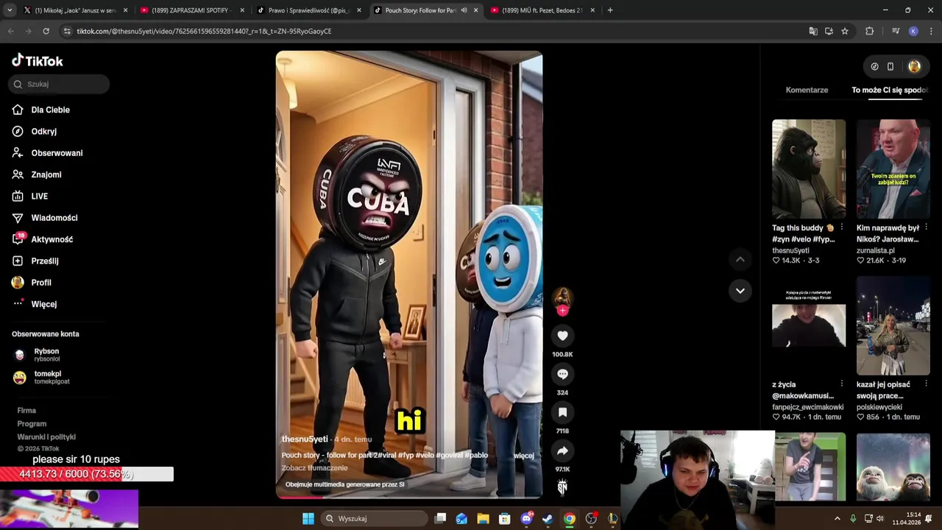Click the coin icon in top right panel
Viewport: 942px width, 530px height.
(874, 66)
